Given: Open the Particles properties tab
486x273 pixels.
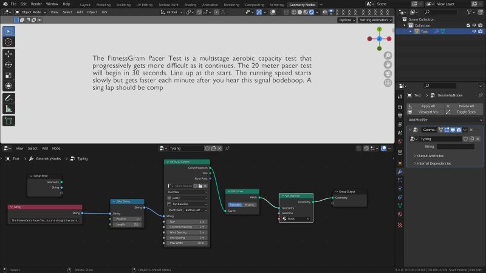Looking at the screenshot, I should 400,180.
